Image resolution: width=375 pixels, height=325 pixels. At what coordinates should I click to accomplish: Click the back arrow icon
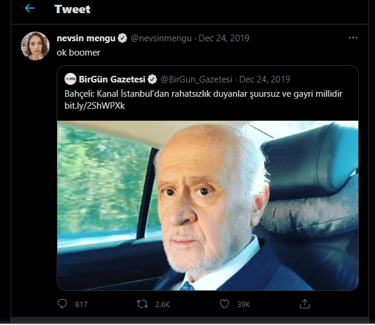click(x=30, y=9)
